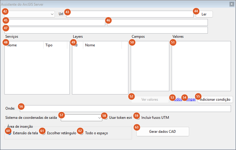The width and height of the screenshot is (236, 150).
Task: Click the Adicionar condição button
Action: pyautogui.click(x=215, y=100)
